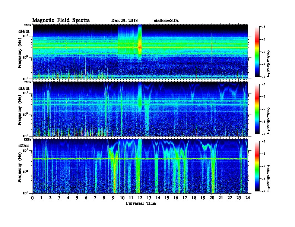
Task: Click the "station=STA" label
Action: [166, 21]
